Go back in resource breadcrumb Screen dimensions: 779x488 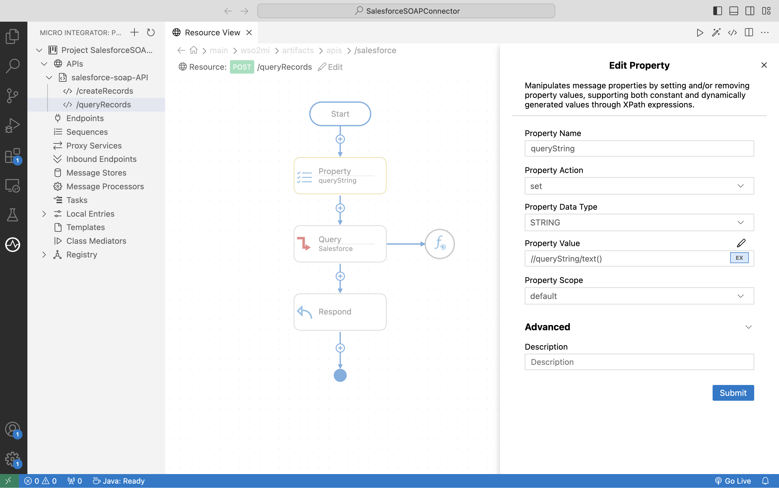pyautogui.click(x=181, y=50)
